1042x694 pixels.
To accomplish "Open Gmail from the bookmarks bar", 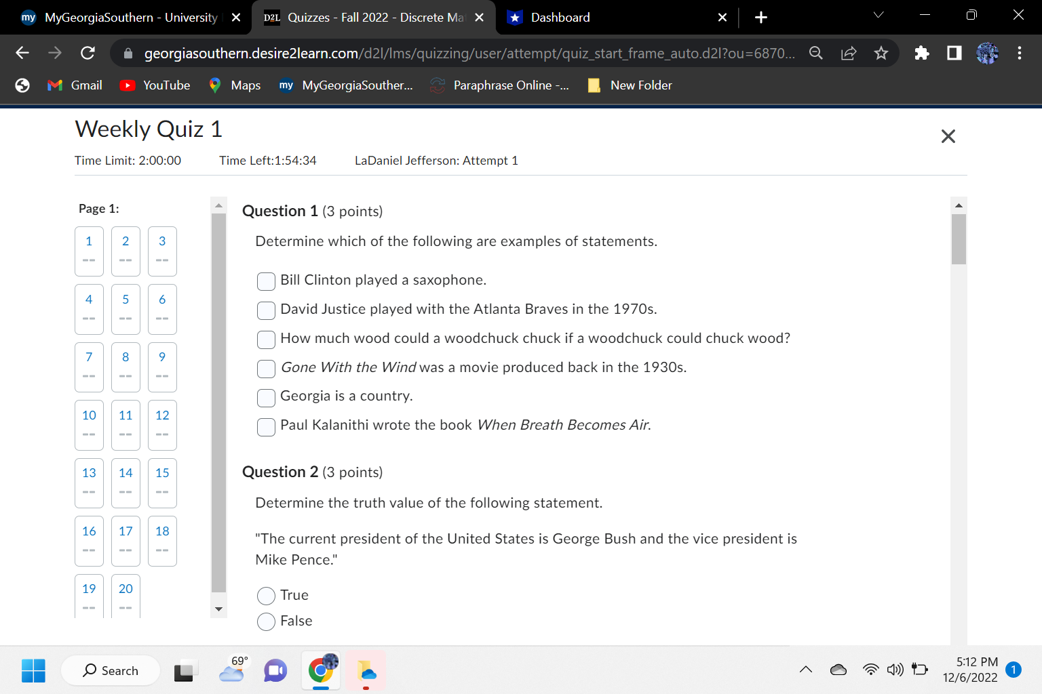I will click(74, 85).
